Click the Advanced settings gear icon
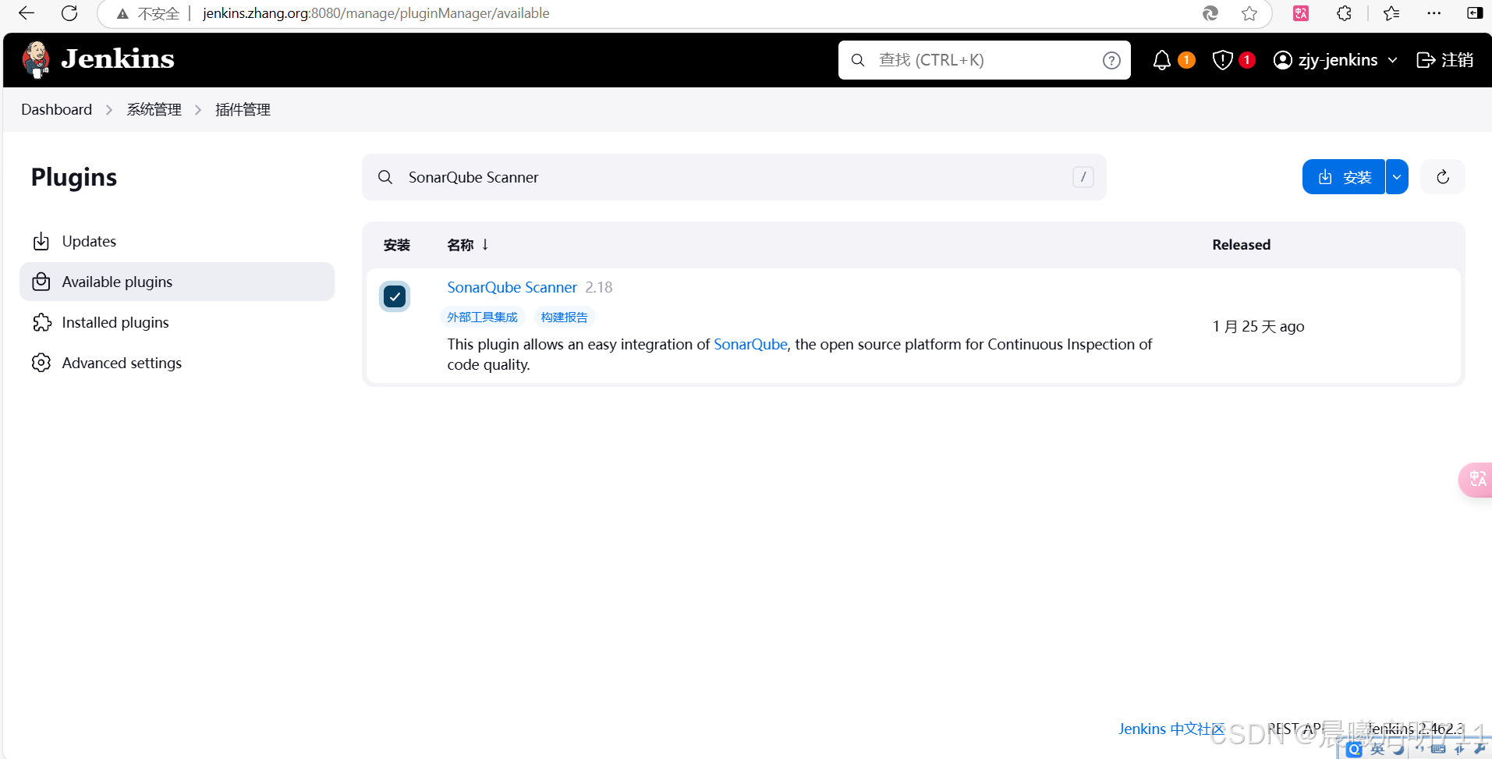 [41, 363]
